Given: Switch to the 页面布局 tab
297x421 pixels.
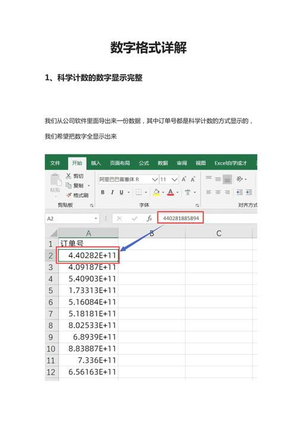Looking at the screenshot, I should coord(119,163).
